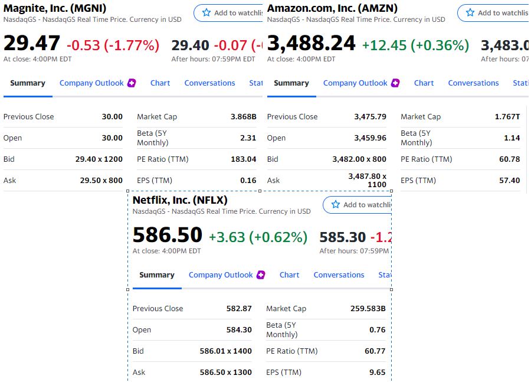Screen dimensions: 531x382
Task: Click Netflix's Market Cap value 259.583B
Action: [x=368, y=308]
